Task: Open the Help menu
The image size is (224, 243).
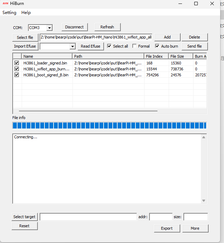Action: [26, 13]
